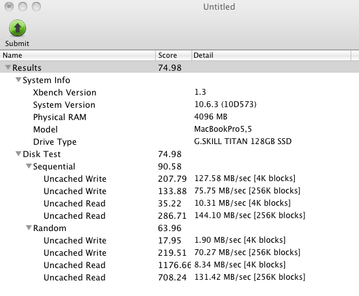Image resolution: width=359 pixels, height=296 pixels.
Task: Click the Detail column header
Action: [x=271, y=55]
